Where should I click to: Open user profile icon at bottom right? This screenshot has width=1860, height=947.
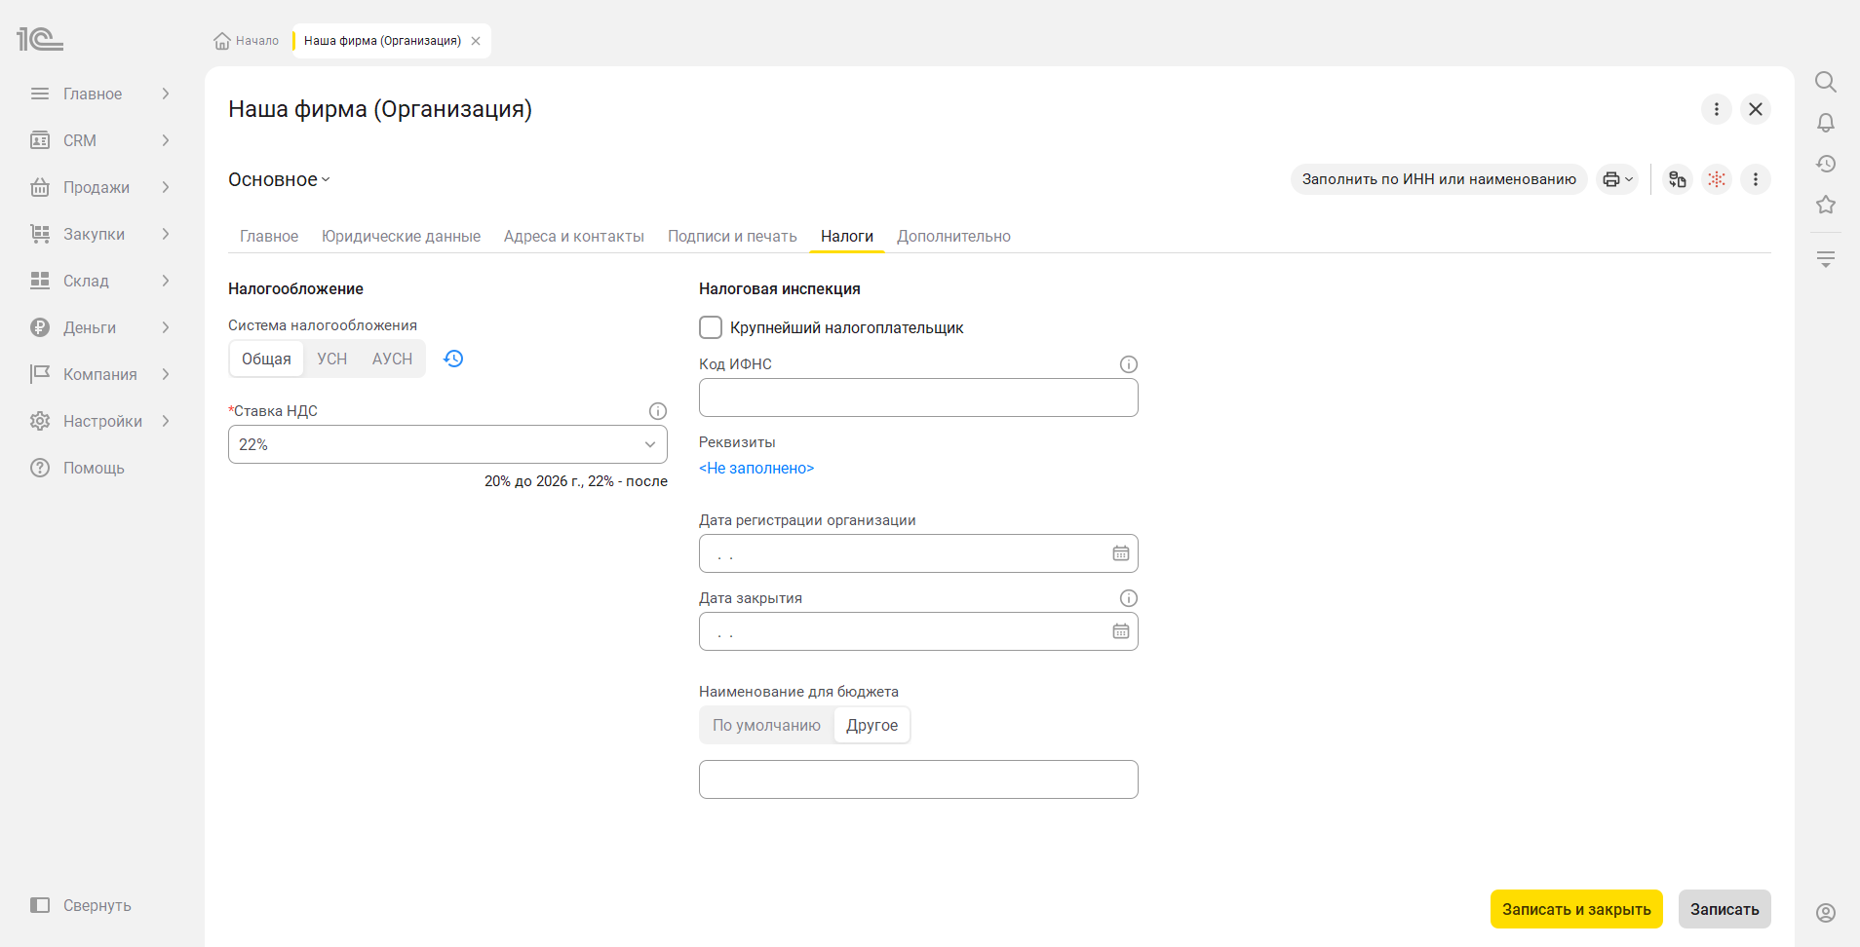(x=1825, y=913)
